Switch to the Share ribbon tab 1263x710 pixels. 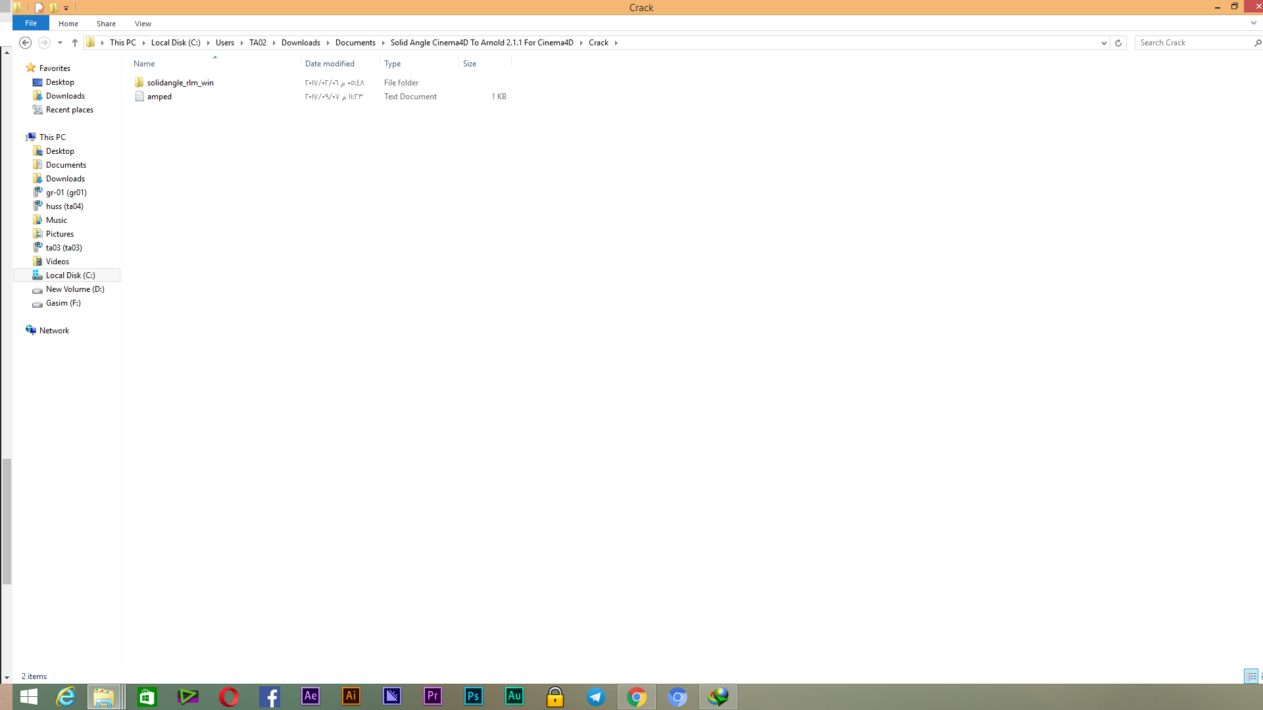(106, 24)
